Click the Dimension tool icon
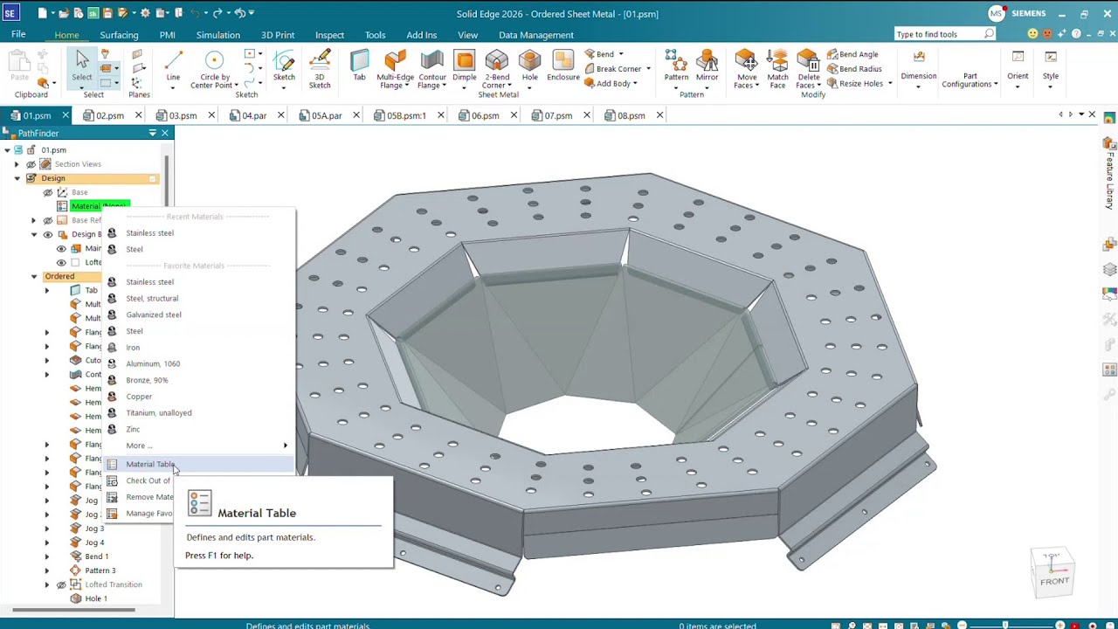1118x629 pixels. pos(919,58)
